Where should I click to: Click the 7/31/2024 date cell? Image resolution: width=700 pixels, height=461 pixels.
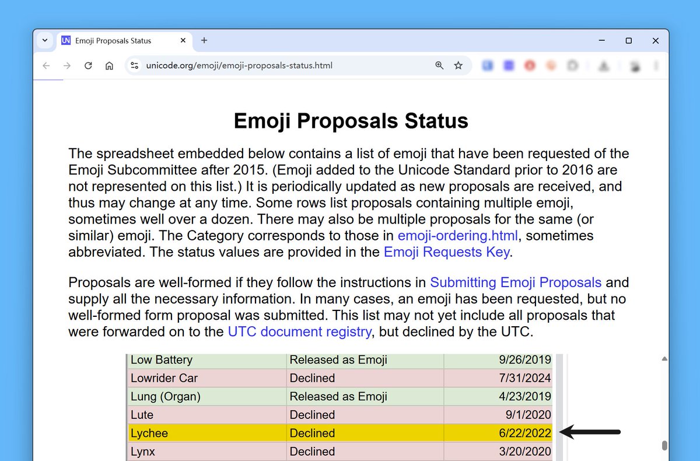[x=498, y=378]
